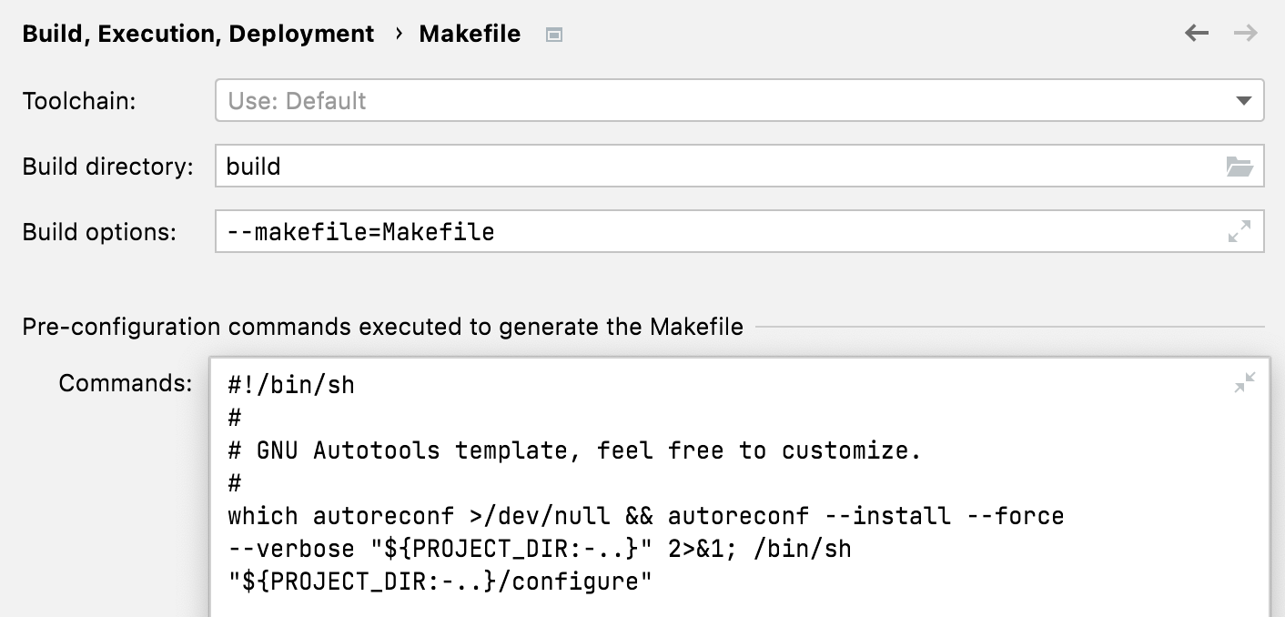Click the disabled forward arrow icon
The image size is (1285, 617).
click(x=1243, y=33)
